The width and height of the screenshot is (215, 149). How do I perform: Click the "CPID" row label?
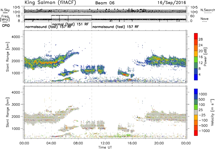click(6, 26)
